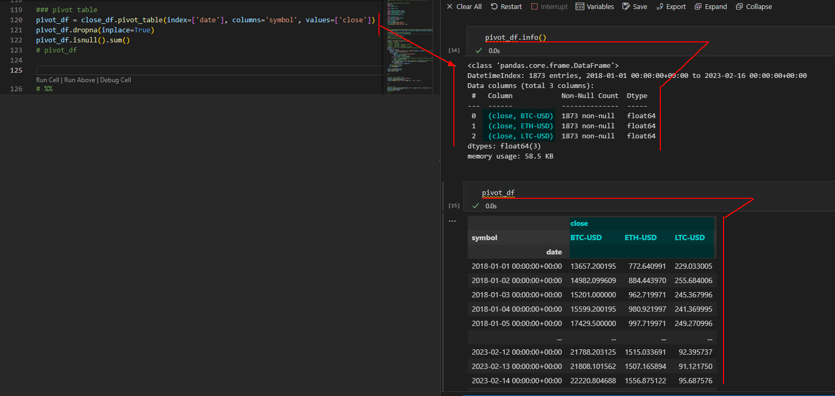Click the Interrupt kernel button
This screenshot has width=835, height=396.
coord(549,6)
